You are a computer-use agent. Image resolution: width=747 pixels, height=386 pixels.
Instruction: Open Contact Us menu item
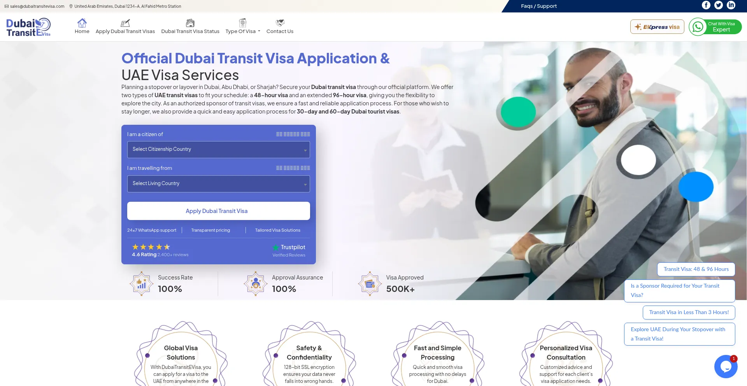[x=280, y=31]
